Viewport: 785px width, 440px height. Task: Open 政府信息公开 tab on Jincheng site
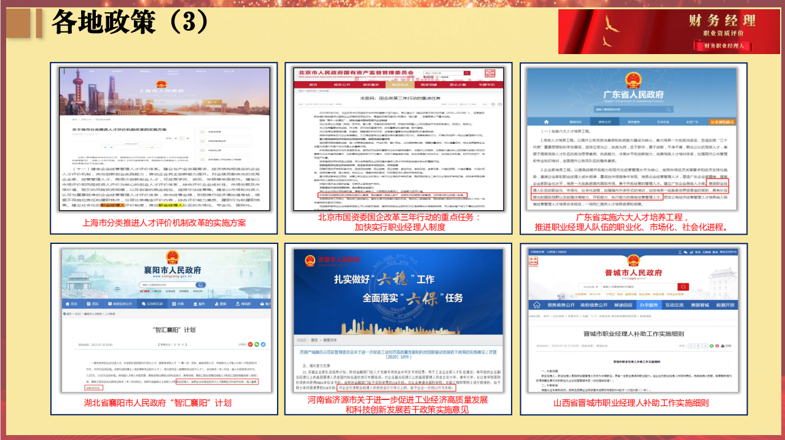click(593, 305)
